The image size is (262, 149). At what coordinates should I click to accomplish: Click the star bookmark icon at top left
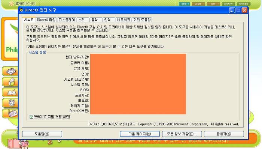click(x=11, y=3)
